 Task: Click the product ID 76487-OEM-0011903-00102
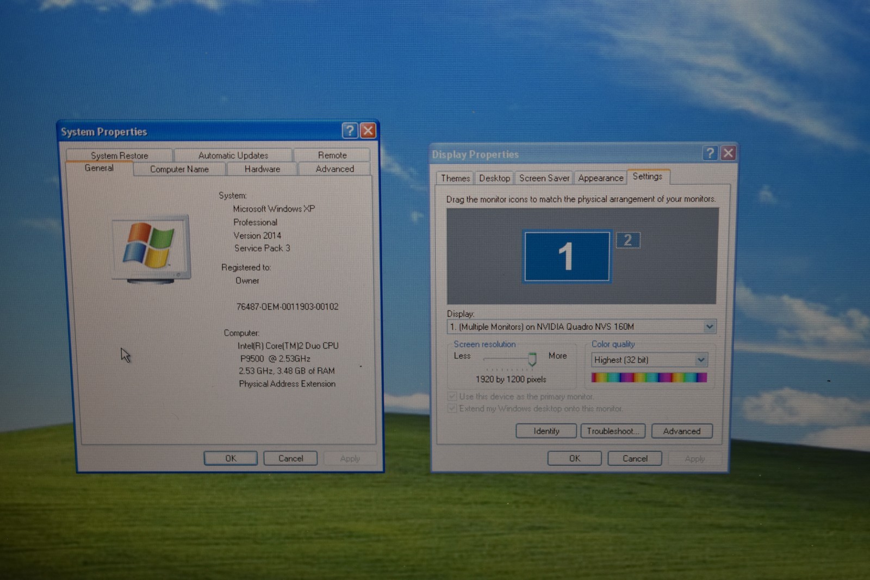point(287,307)
